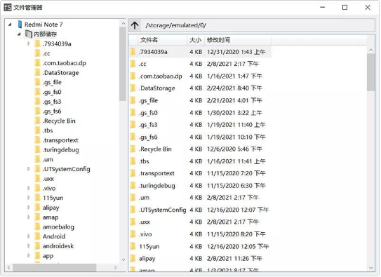381x277 pixels.
Task: Click tree vertical scrollbar thumb
Action: 123,65
